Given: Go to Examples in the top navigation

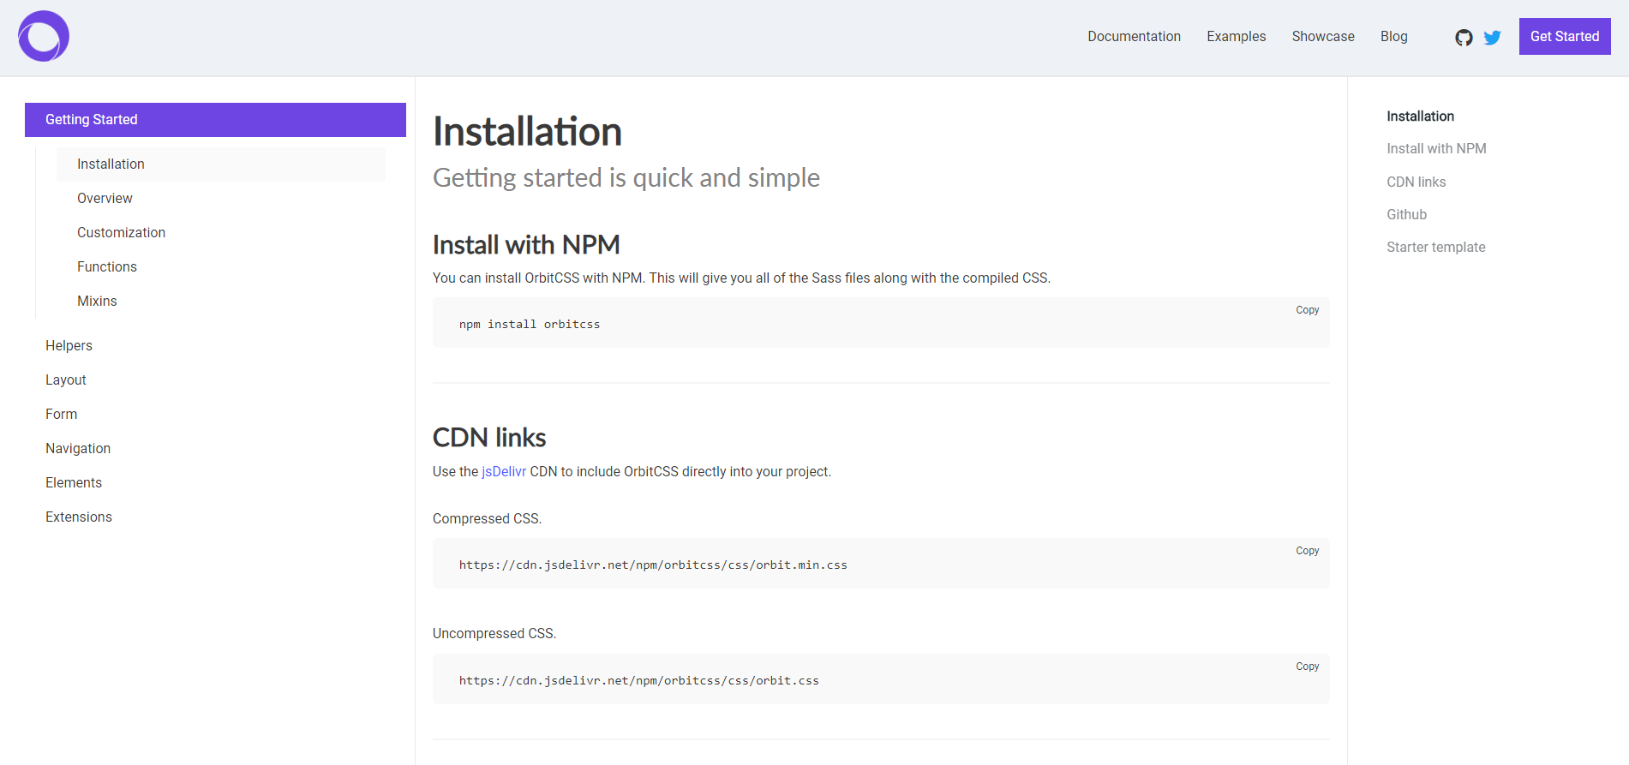Looking at the screenshot, I should click(x=1236, y=36).
